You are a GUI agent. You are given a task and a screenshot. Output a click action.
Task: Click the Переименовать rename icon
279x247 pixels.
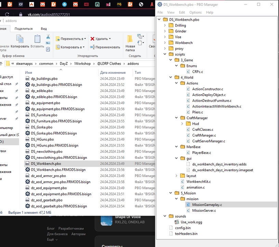(92, 47)
